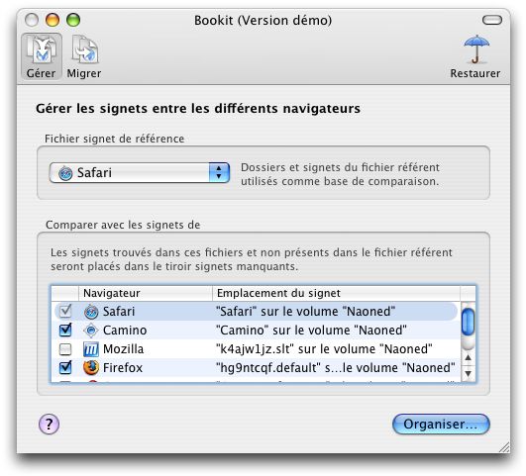Sort by Emplacement du signet column header

tap(337, 293)
